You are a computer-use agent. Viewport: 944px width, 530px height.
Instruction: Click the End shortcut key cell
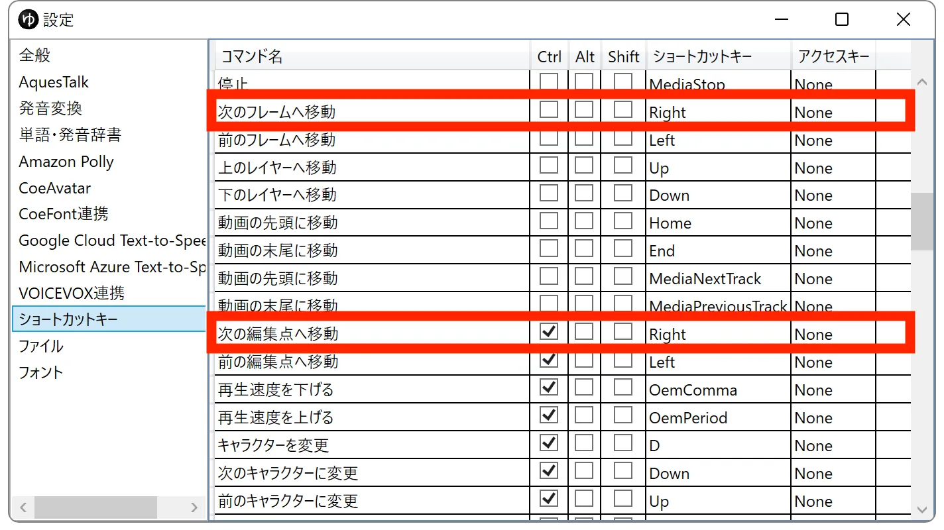(719, 251)
